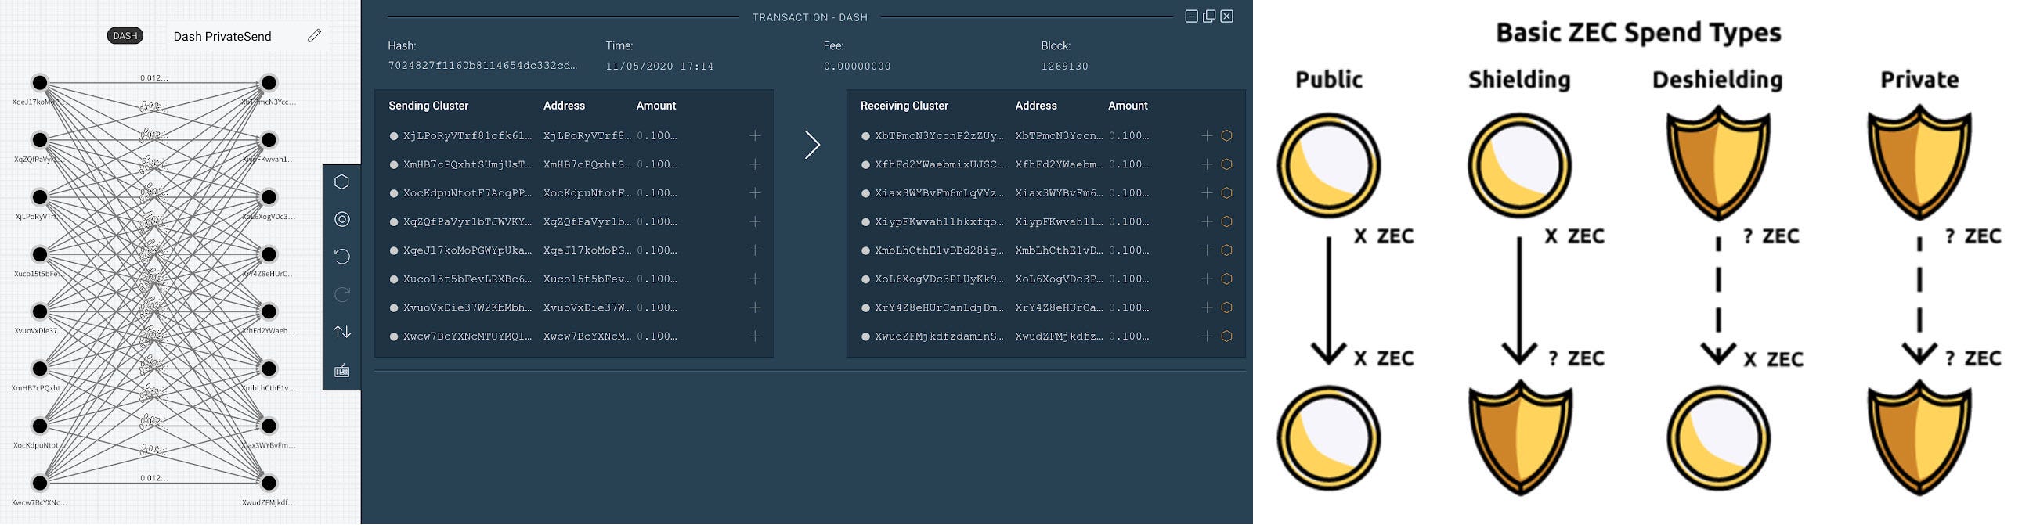Minimize the Transaction - Dash panel
The width and height of the screenshot is (2022, 525).
pos(1192,16)
